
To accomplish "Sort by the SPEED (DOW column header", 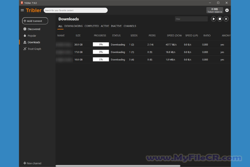I will [174, 35].
